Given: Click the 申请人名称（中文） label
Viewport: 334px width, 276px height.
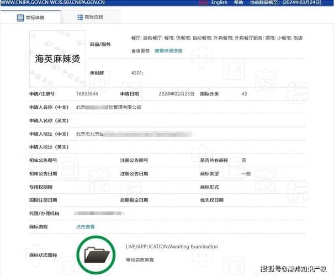Looking at the screenshot, I should pos(49,107).
